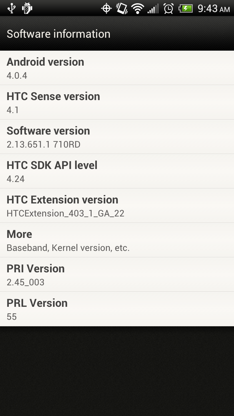This screenshot has width=234, height=416.
Task: Tap the 9:43 AM clock
Action: (214, 8)
